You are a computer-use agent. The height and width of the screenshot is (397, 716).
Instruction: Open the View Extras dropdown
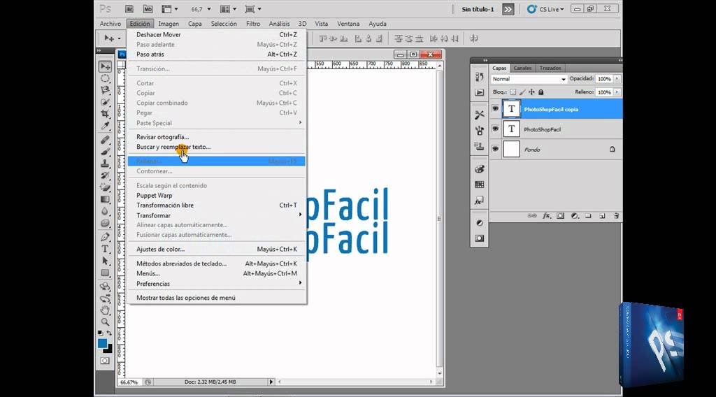[169, 9]
